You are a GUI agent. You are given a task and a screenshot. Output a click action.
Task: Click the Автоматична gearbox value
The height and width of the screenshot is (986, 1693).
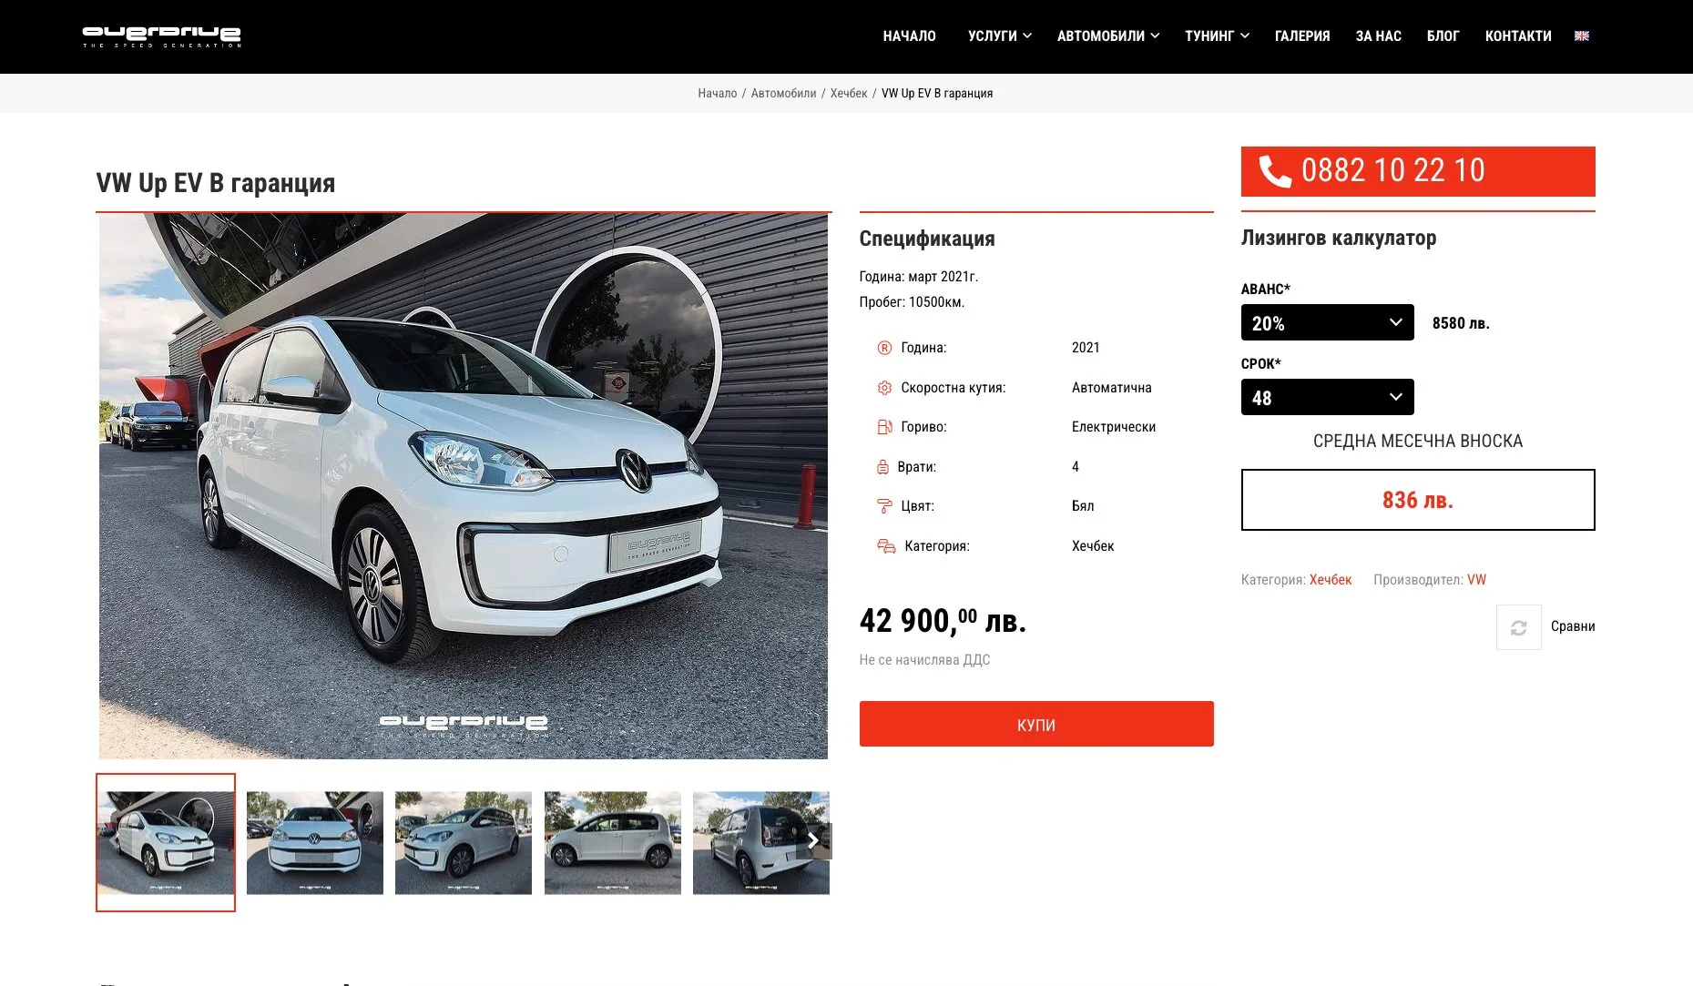click(x=1111, y=388)
